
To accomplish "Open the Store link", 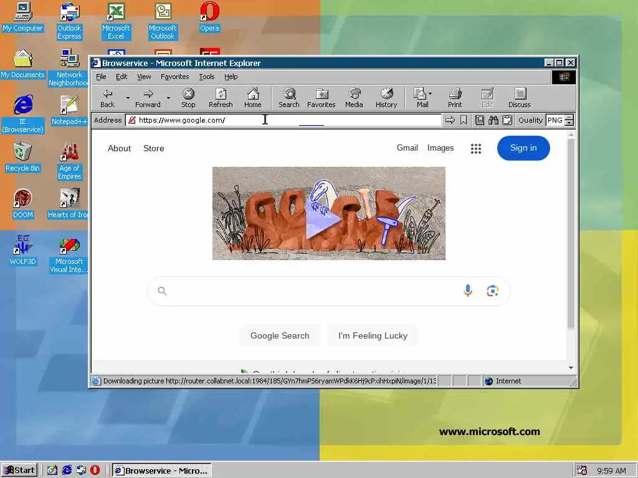I will [154, 148].
